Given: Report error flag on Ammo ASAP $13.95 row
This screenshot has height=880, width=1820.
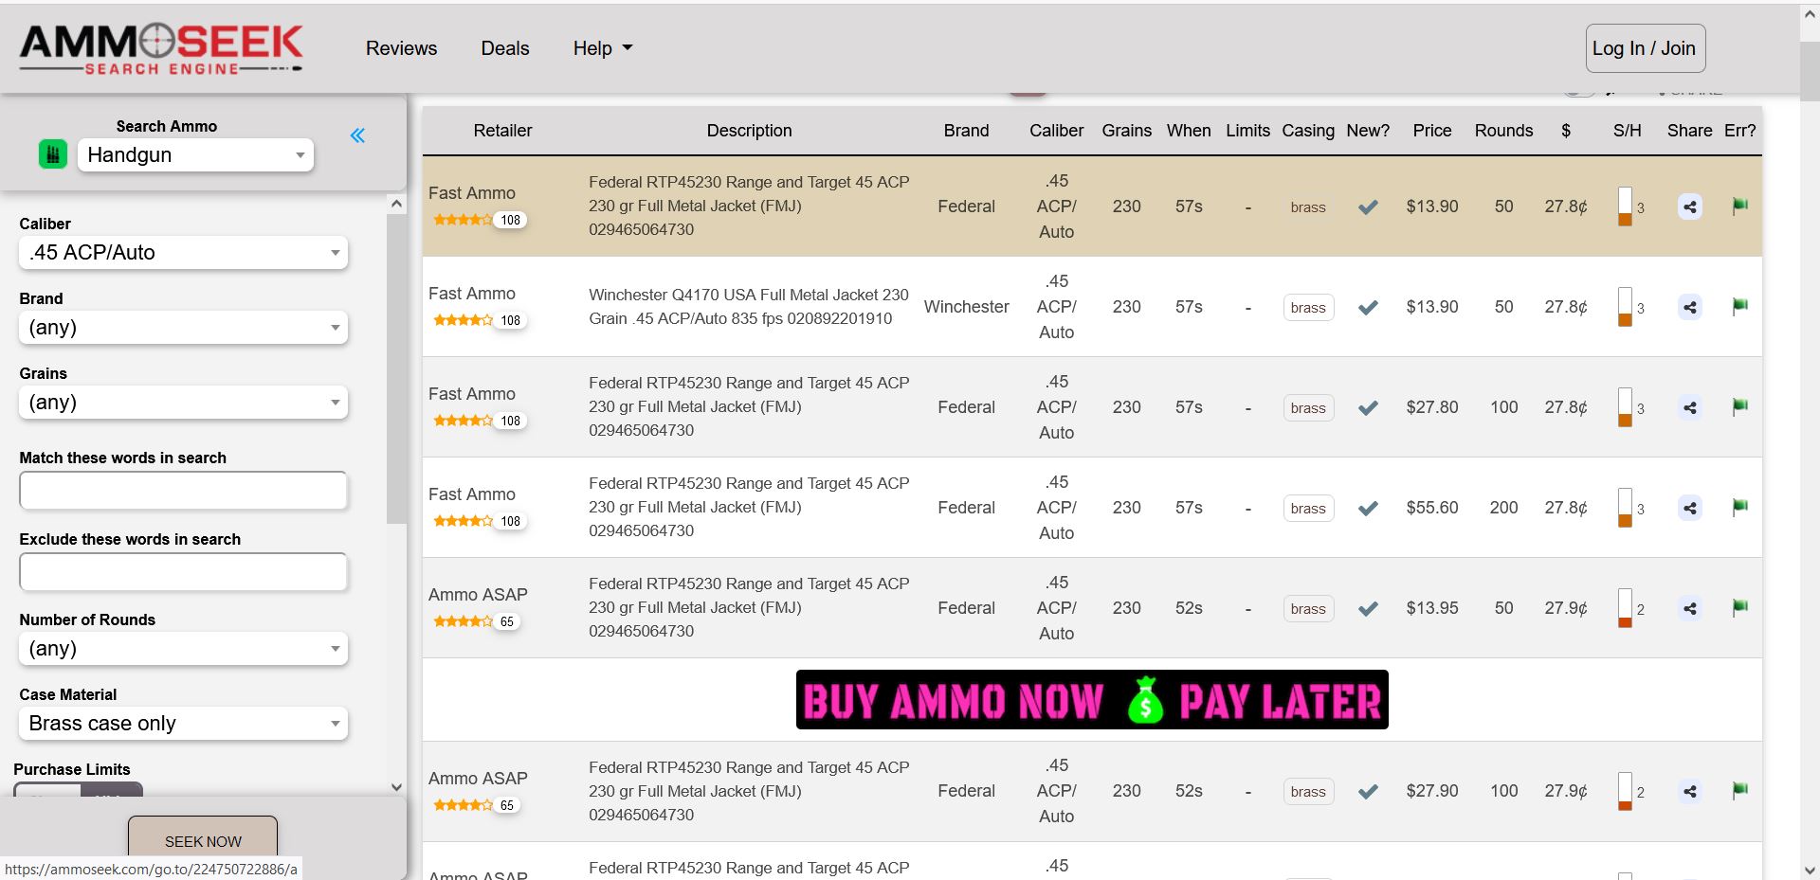Looking at the screenshot, I should (1740, 607).
